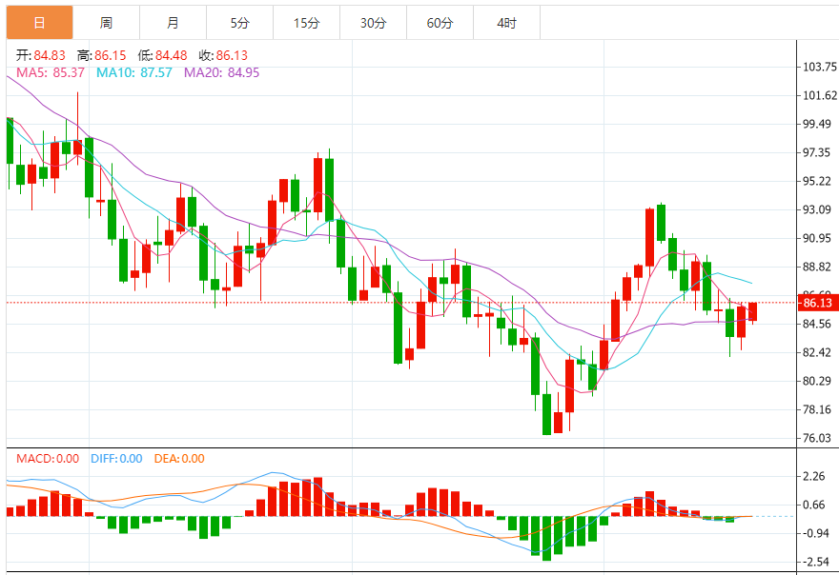
Task: Click the MA20: 84.95 indicator label
Action: [x=221, y=72]
